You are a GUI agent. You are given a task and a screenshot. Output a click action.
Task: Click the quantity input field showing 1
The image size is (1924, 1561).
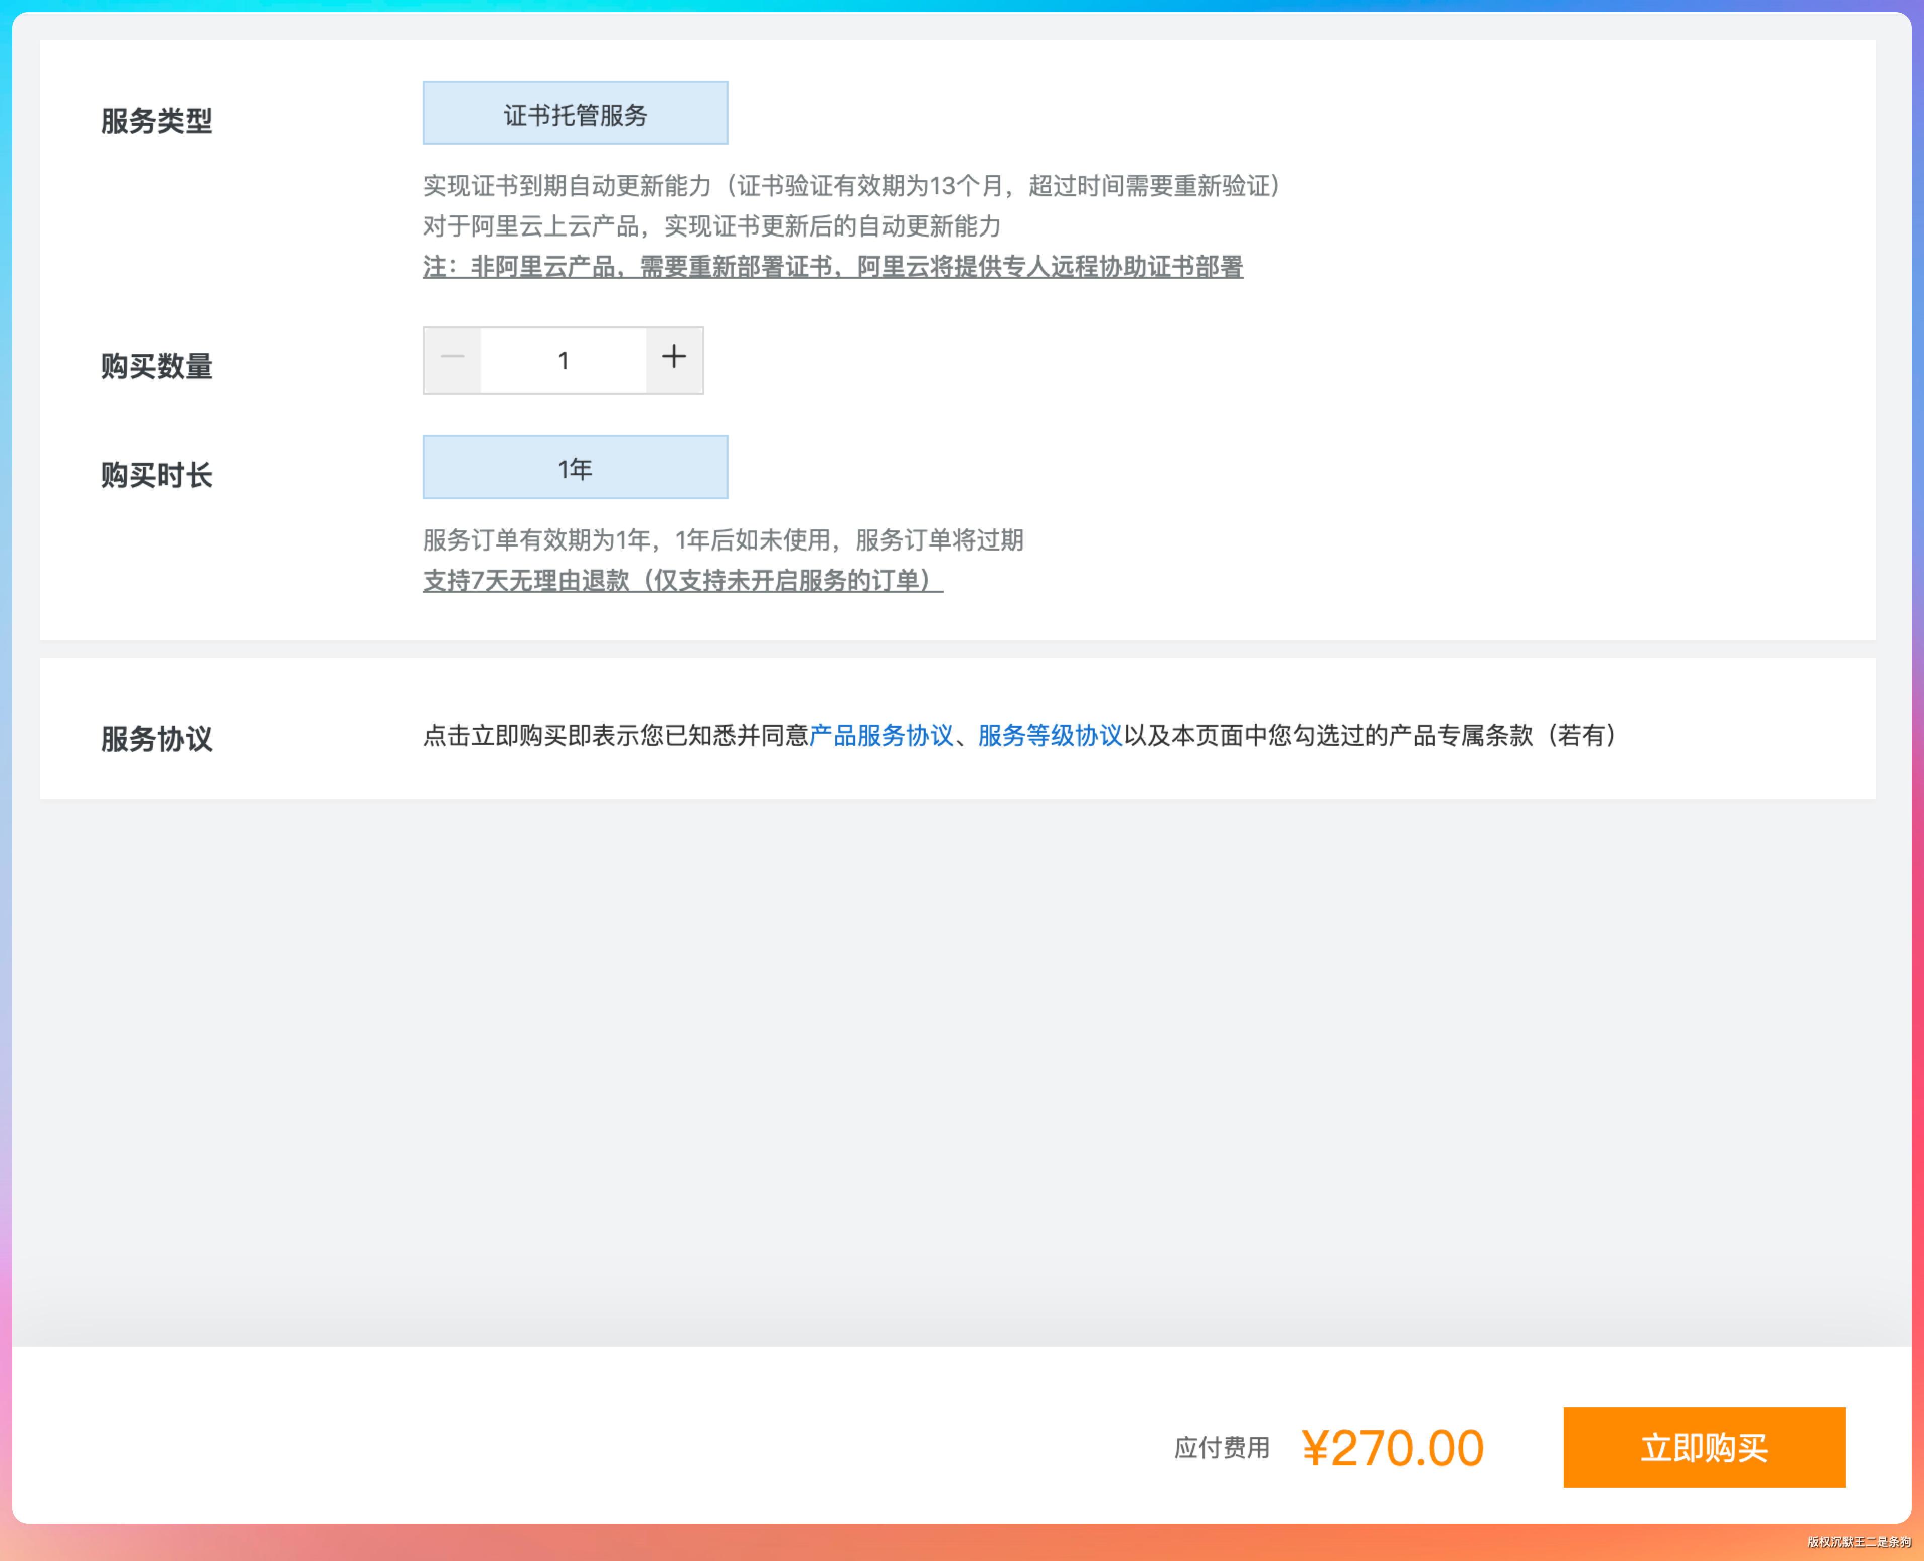563,361
